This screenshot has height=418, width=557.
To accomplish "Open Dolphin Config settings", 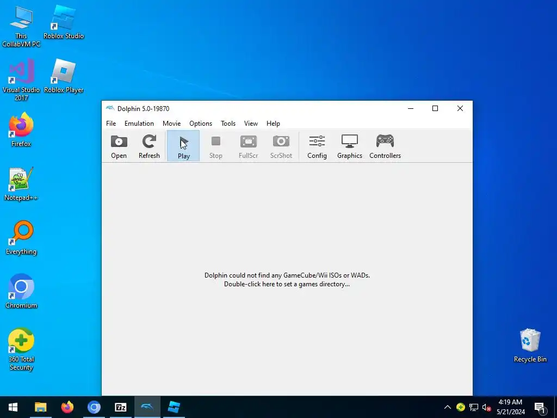I will (317, 146).
